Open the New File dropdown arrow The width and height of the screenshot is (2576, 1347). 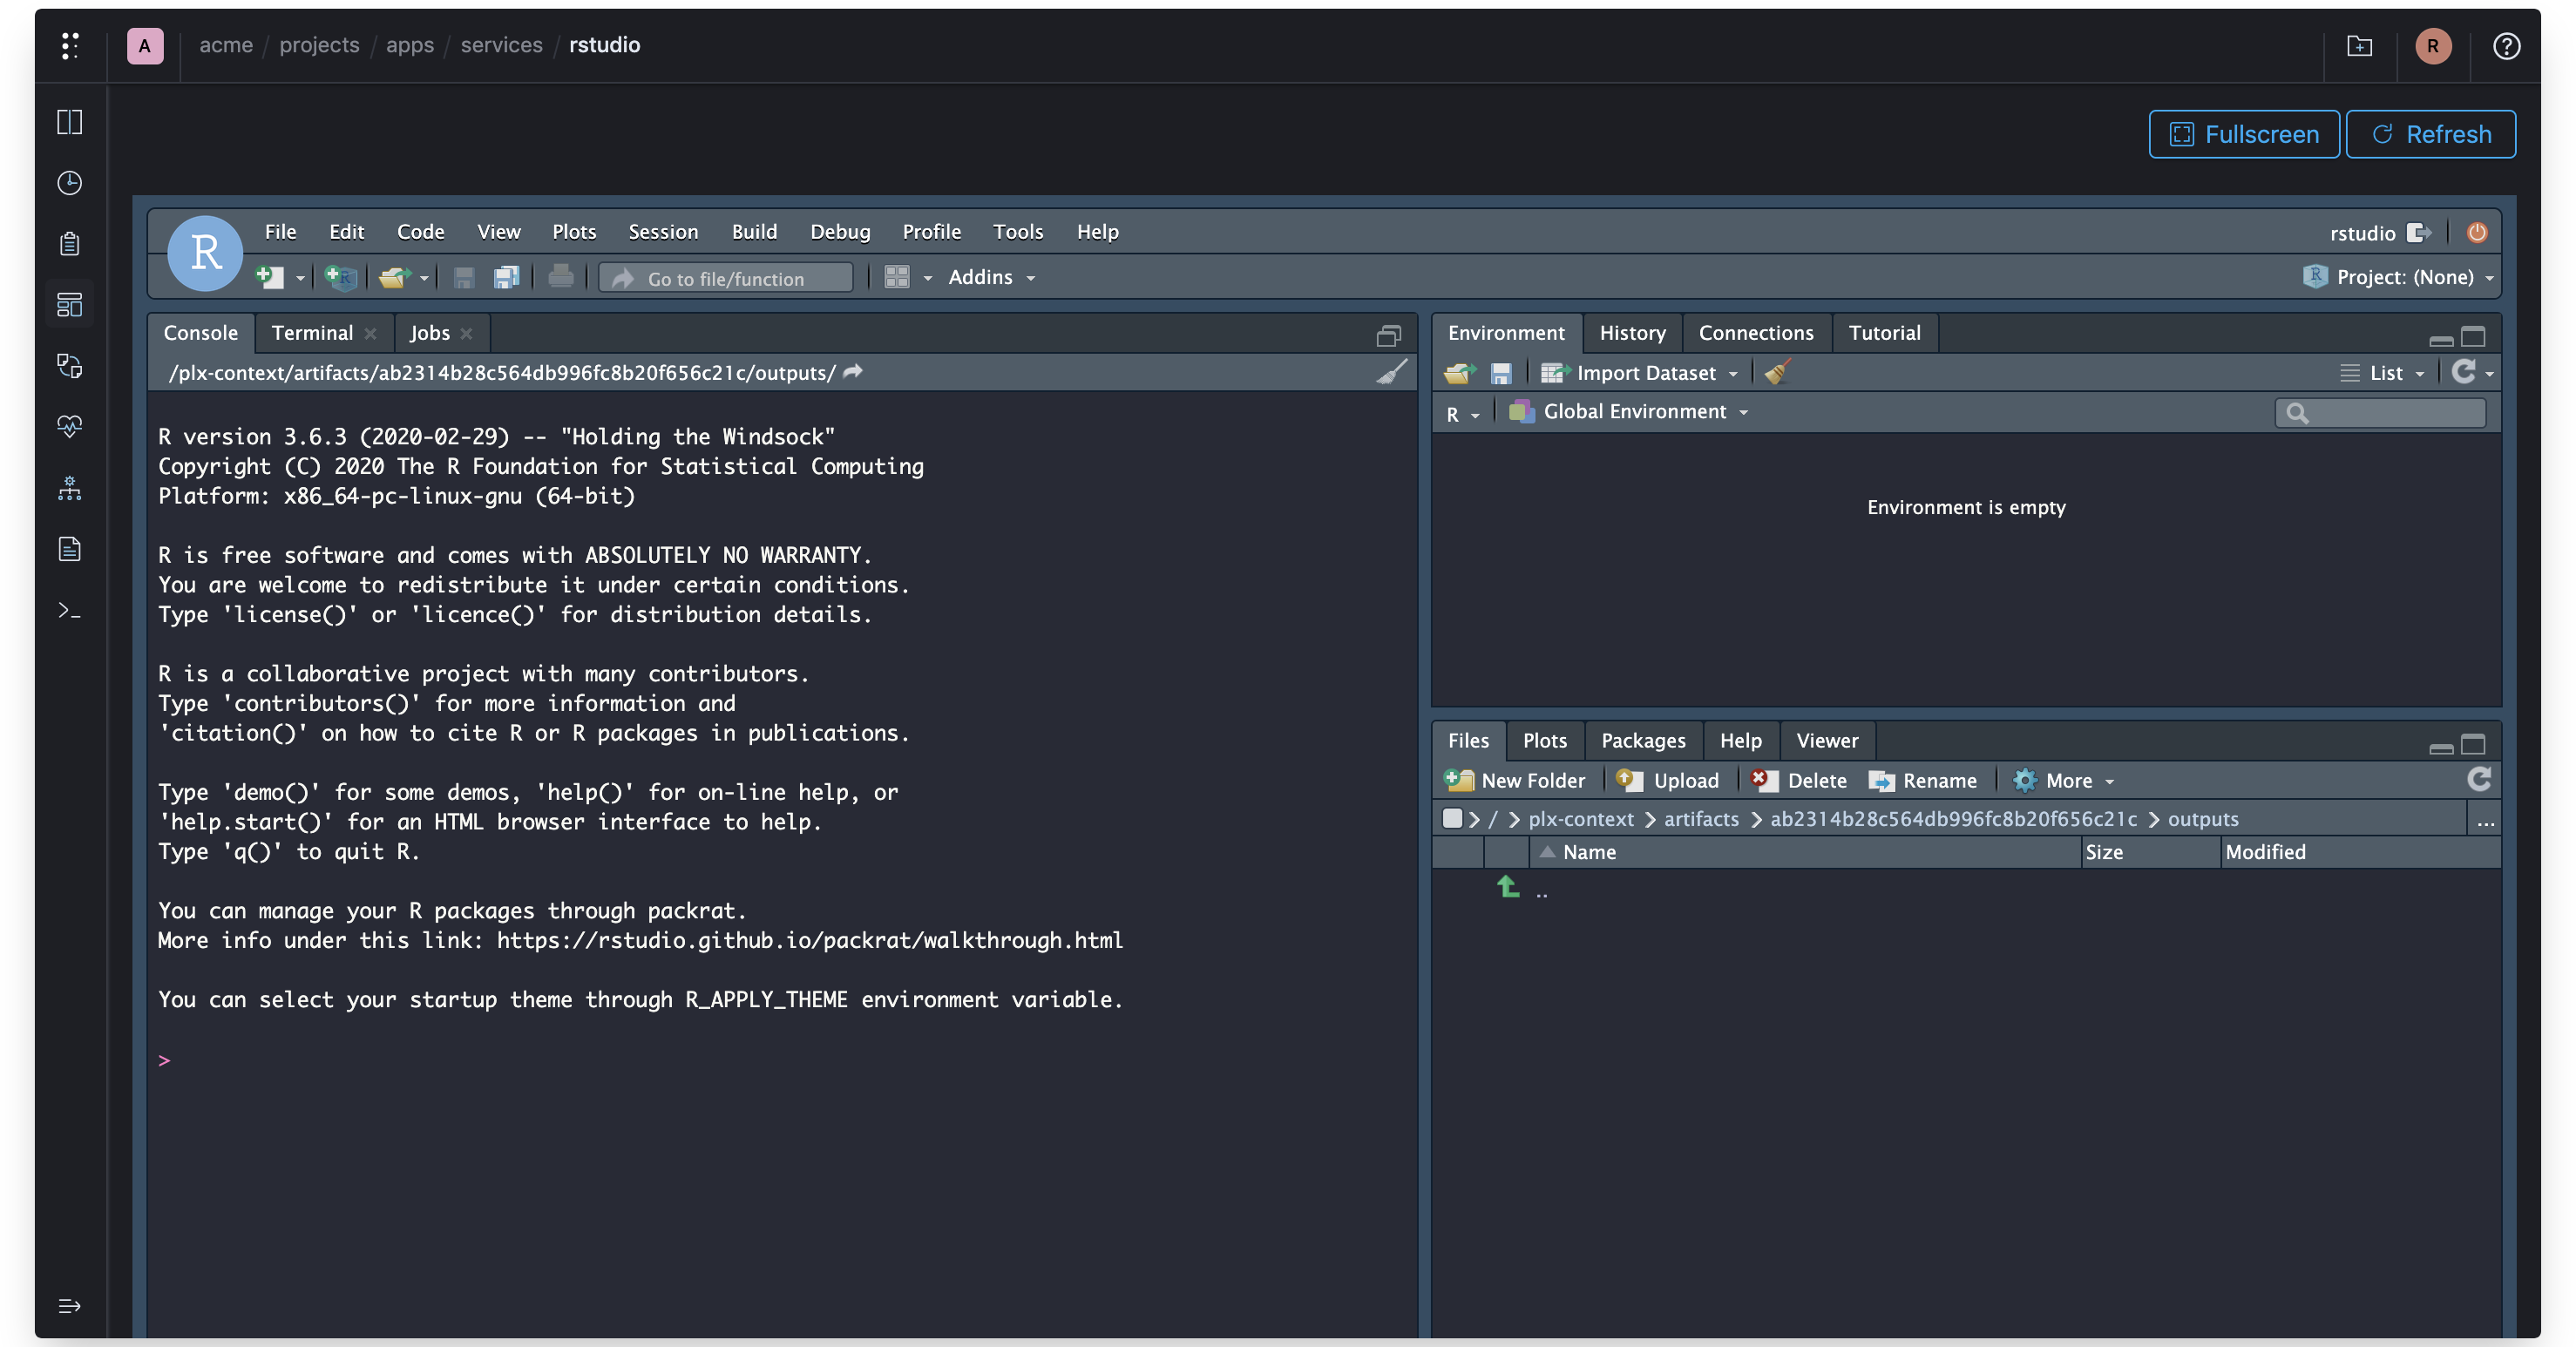pyautogui.click(x=299, y=278)
